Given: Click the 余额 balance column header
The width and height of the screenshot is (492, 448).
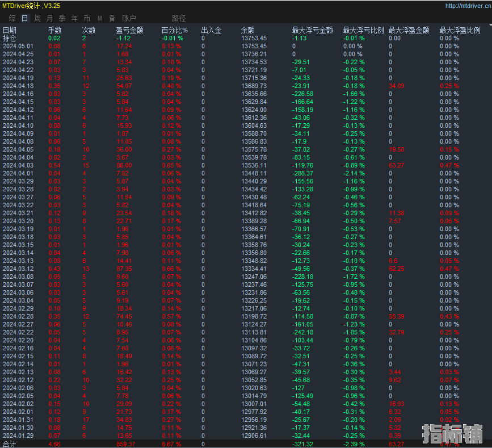Looking at the screenshot, I should pyautogui.click(x=247, y=30).
